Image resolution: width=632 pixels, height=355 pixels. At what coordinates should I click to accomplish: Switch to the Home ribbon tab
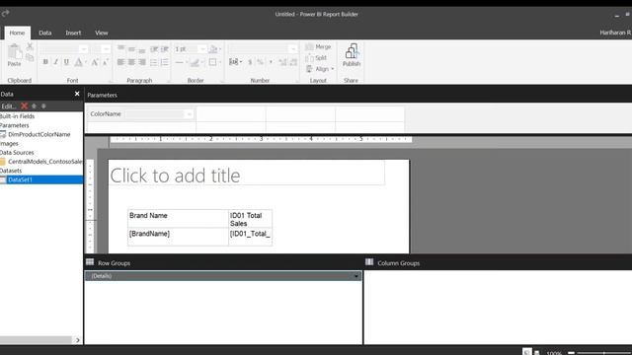click(x=17, y=33)
